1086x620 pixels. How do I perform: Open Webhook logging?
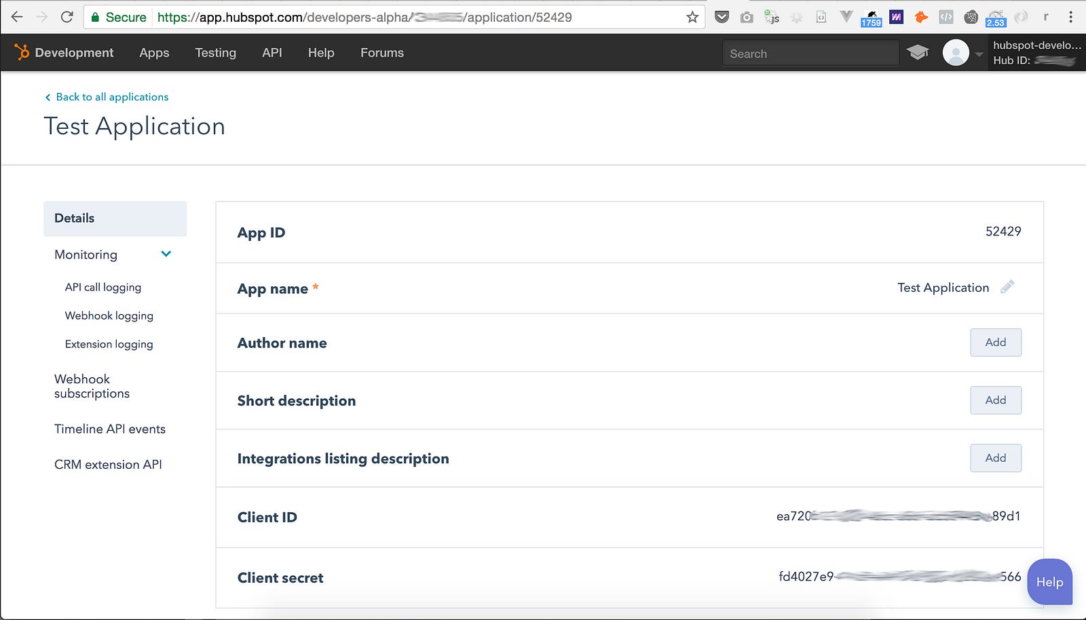tap(109, 315)
